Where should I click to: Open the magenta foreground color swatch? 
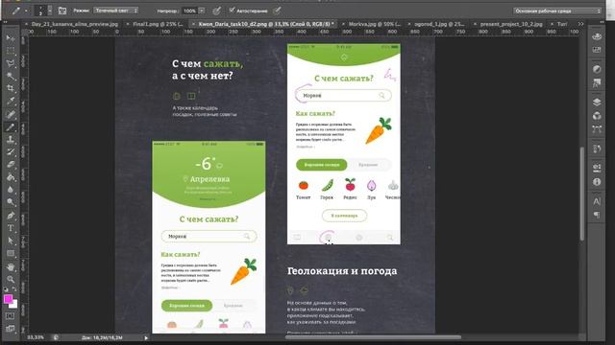point(8,299)
